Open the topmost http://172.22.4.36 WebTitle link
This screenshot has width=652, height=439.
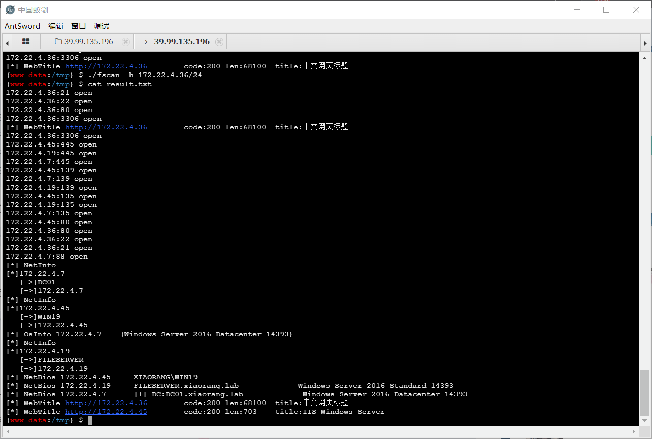pyautogui.click(x=106, y=66)
